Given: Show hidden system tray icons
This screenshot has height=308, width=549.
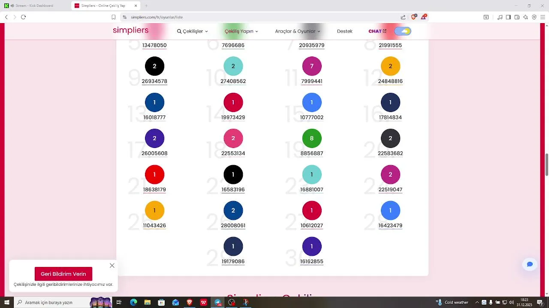Looking at the screenshot, I should (477, 302).
